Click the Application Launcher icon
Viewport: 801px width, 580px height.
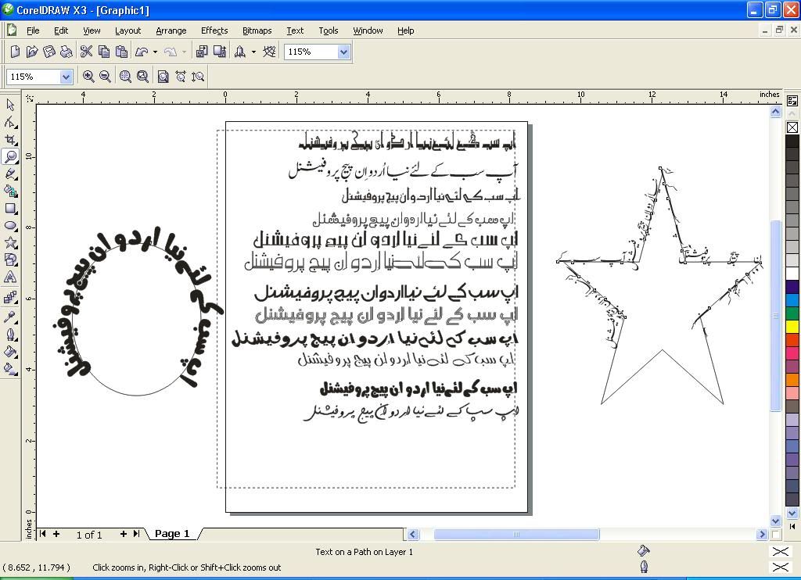(239, 52)
